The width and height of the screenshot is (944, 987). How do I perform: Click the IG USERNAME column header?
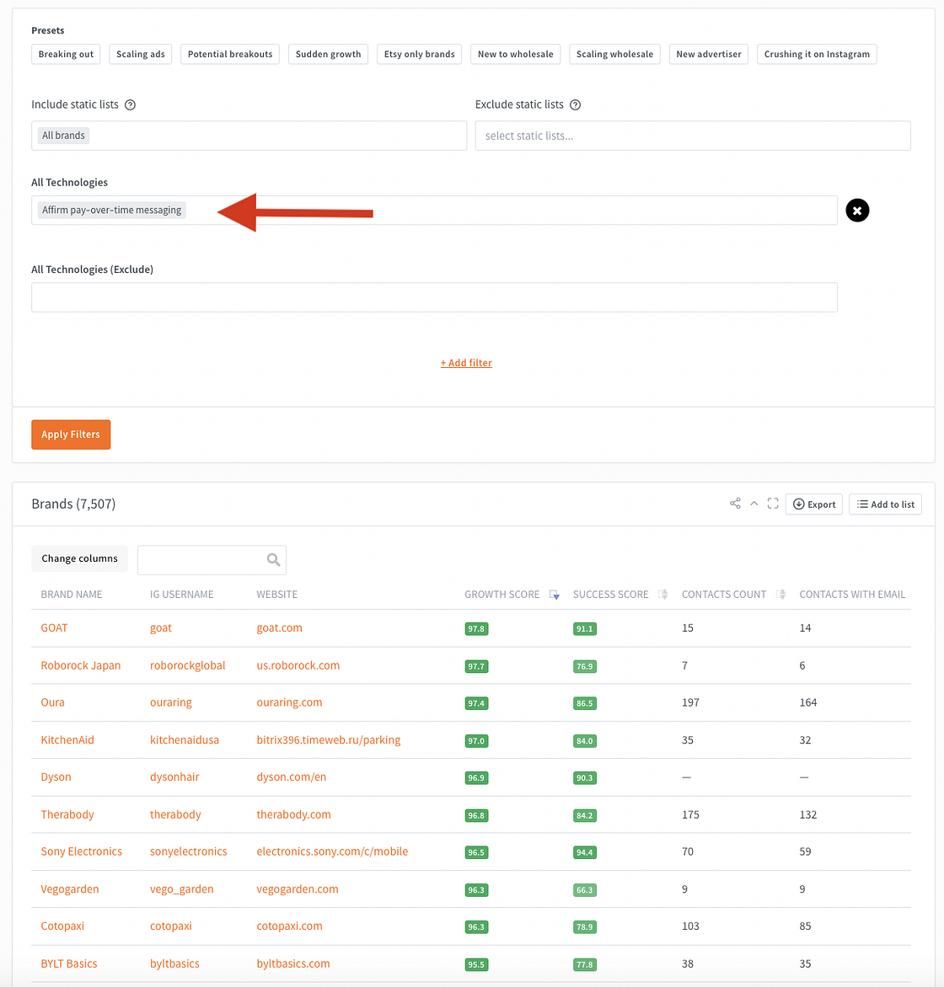click(x=181, y=595)
